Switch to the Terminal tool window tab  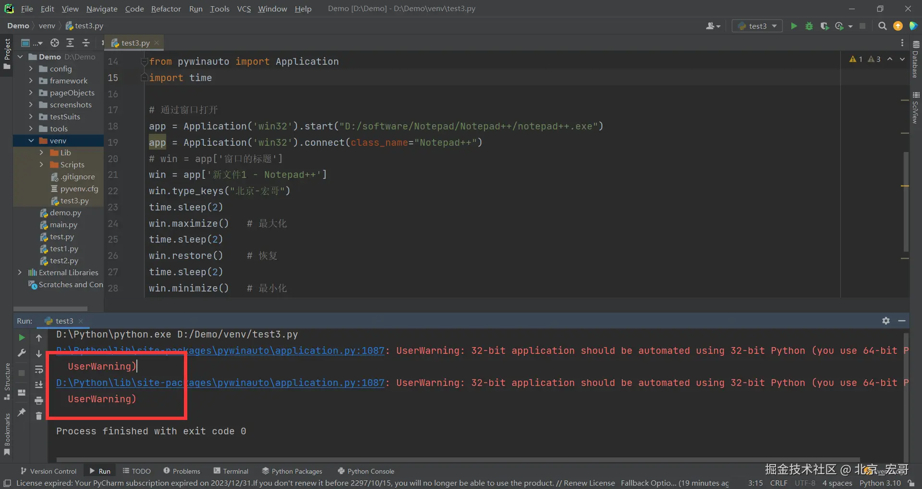pyautogui.click(x=231, y=471)
